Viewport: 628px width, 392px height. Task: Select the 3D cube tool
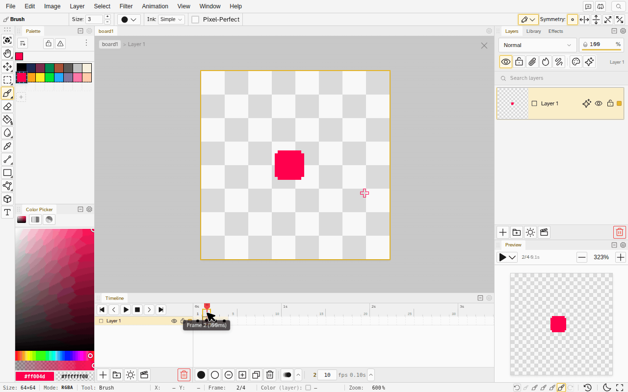[7, 199]
